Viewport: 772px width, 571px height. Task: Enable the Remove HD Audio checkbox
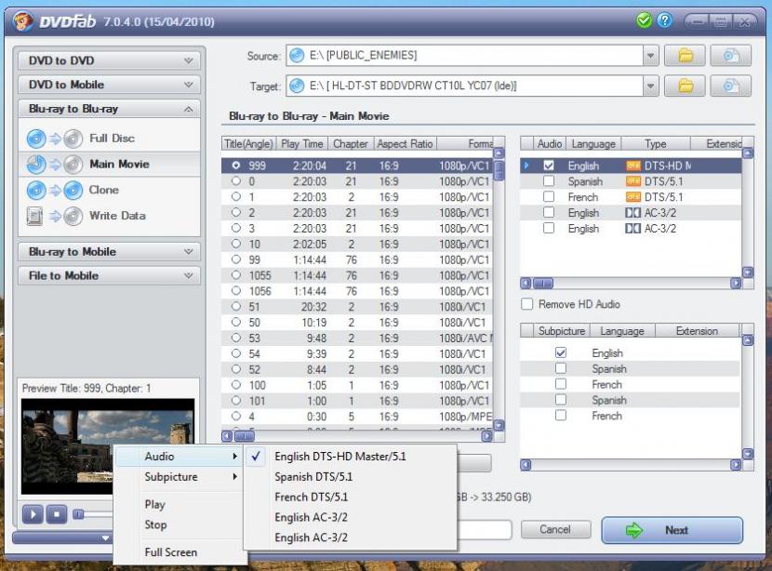[526, 304]
